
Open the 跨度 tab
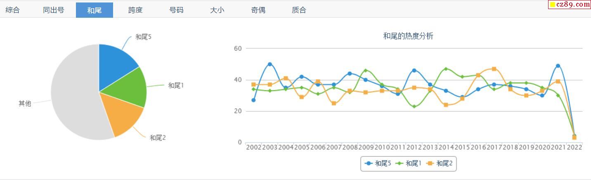click(x=135, y=10)
